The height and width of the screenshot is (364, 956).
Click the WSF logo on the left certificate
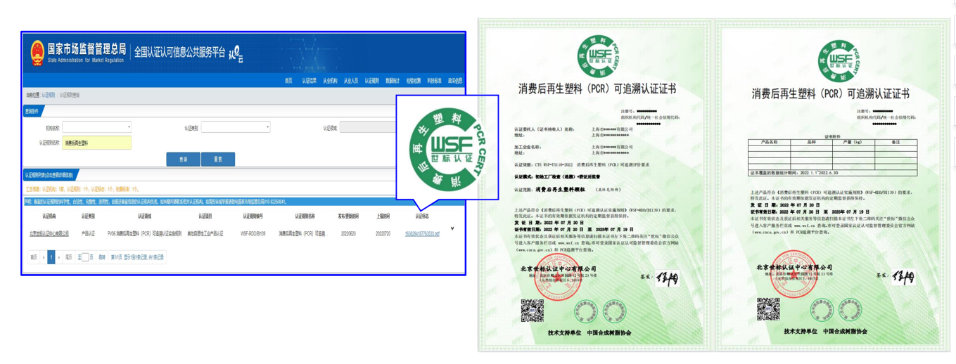[598, 58]
